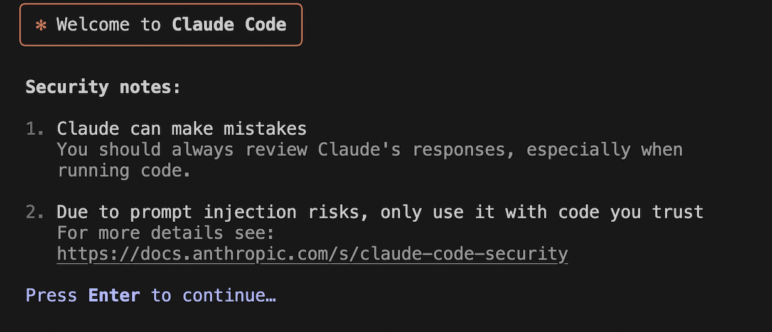Click 'Press Enter to continue…' prompt
The width and height of the screenshot is (772, 332).
[151, 295]
